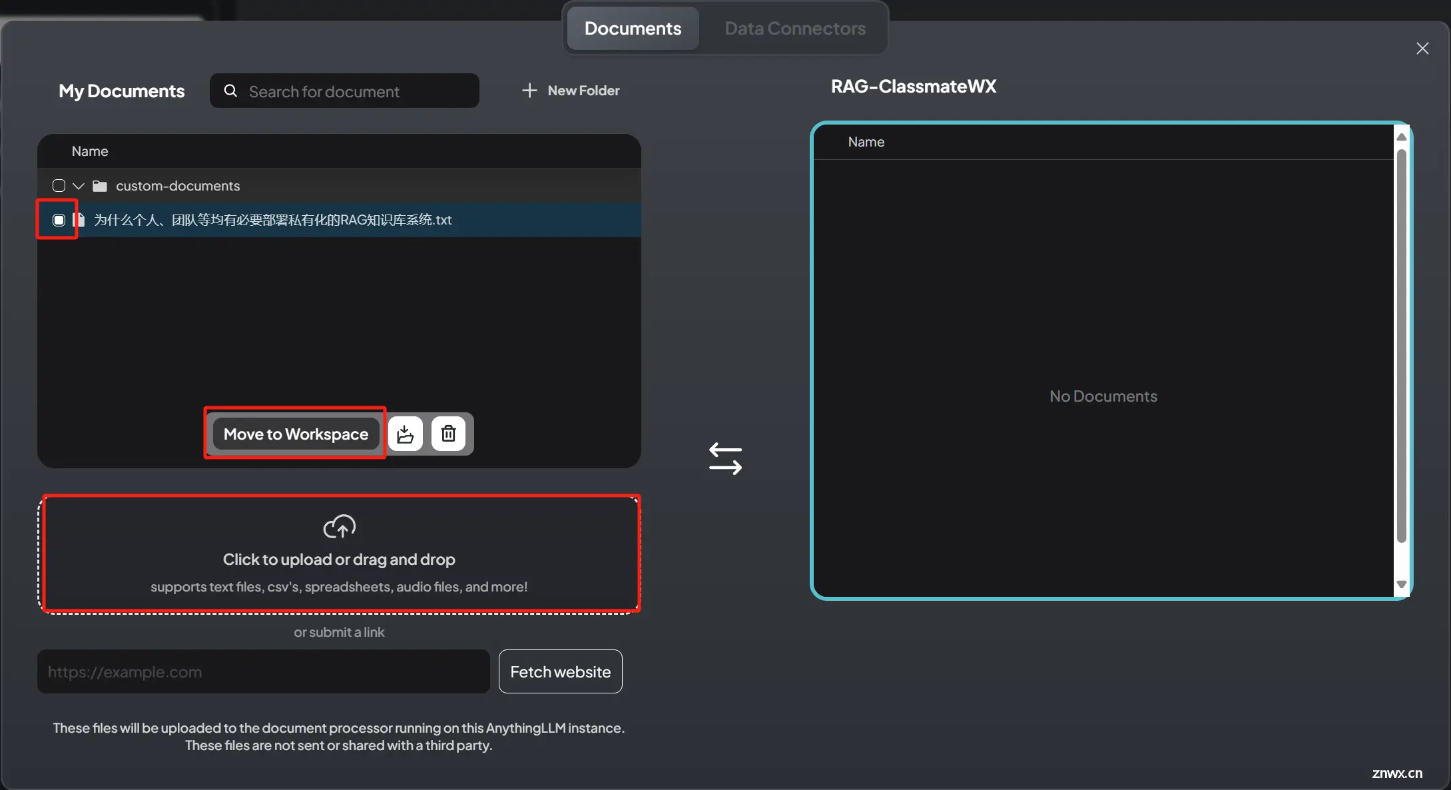Open the Data Connectors tab
This screenshot has width=1451, height=790.
point(795,29)
